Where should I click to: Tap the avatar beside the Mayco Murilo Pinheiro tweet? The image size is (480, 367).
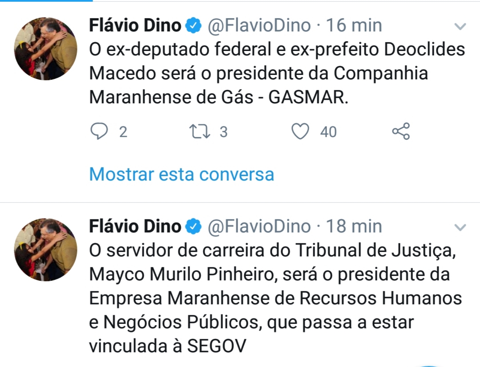click(46, 250)
